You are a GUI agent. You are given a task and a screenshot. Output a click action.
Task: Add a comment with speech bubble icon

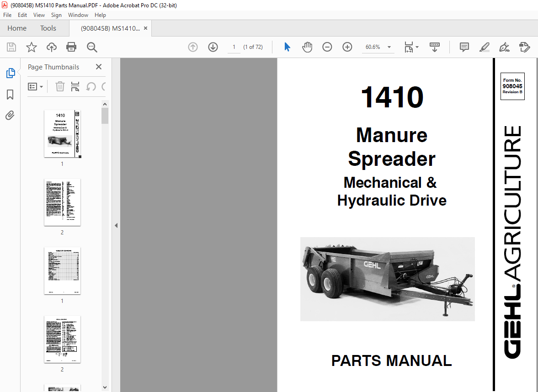[464, 47]
